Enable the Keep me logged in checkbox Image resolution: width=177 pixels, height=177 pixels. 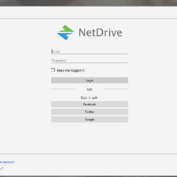tap(53, 70)
